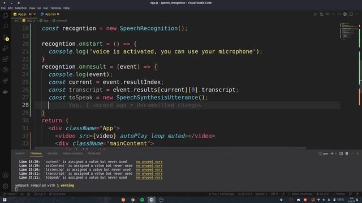
Task: Close the terminal panel with the X icon
Action: (x=358, y=153)
